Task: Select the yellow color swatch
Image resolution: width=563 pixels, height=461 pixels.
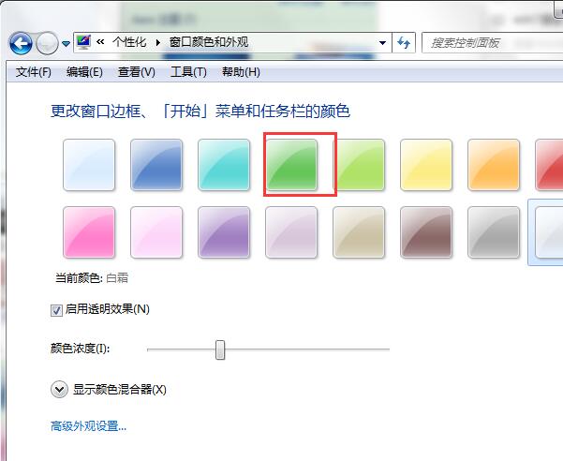Action: tap(426, 165)
